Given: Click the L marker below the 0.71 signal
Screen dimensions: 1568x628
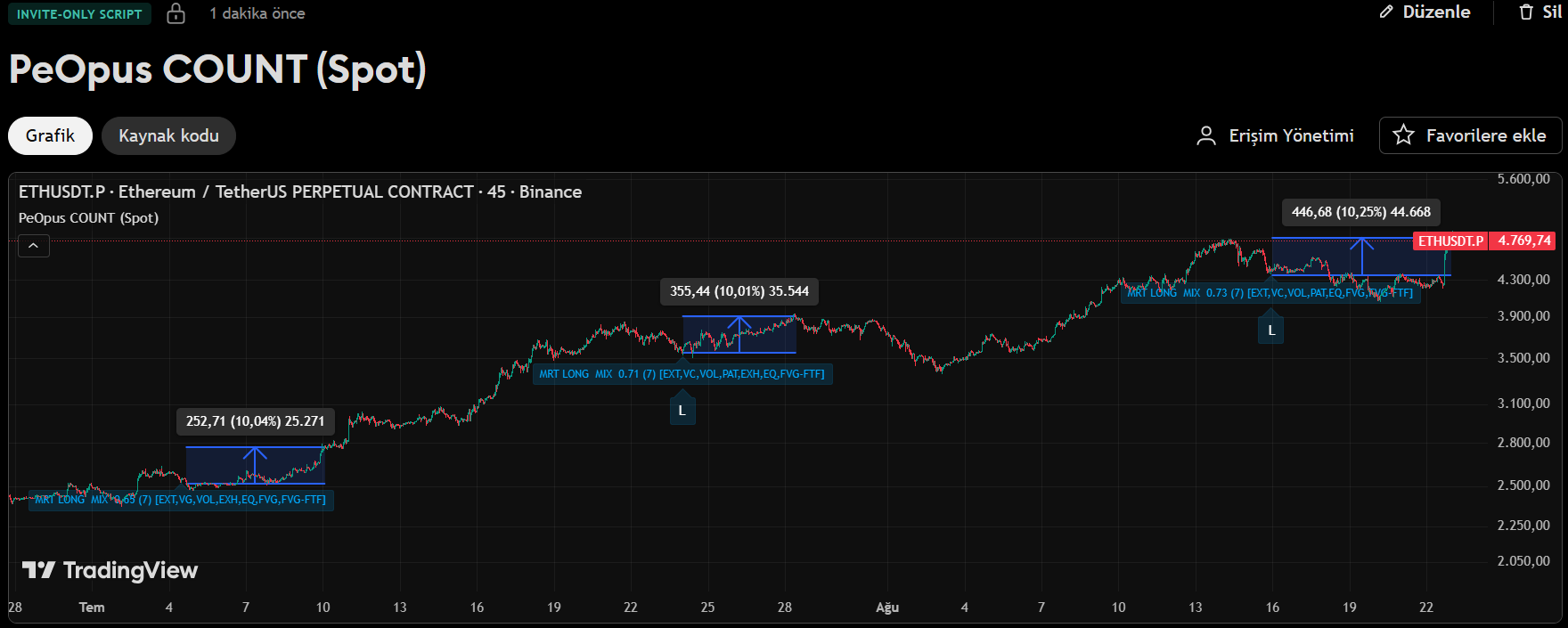Looking at the screenshot, I should click(682, 411).
